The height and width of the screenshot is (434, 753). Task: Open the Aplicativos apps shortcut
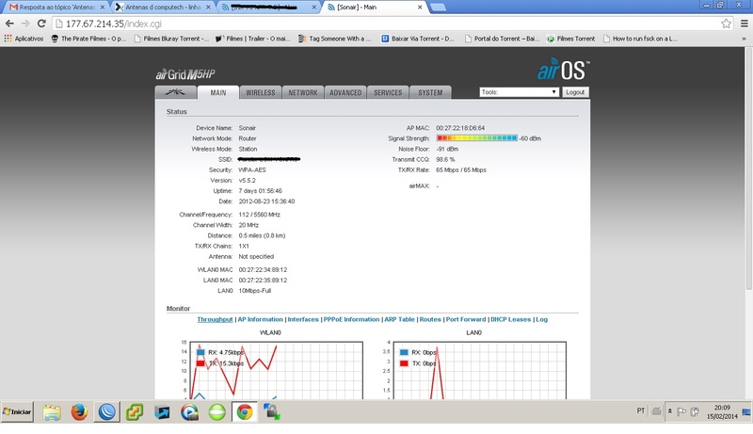point(24,39)
